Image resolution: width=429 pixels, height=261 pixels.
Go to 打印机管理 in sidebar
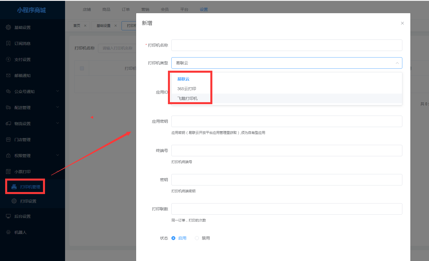(30, 187)
